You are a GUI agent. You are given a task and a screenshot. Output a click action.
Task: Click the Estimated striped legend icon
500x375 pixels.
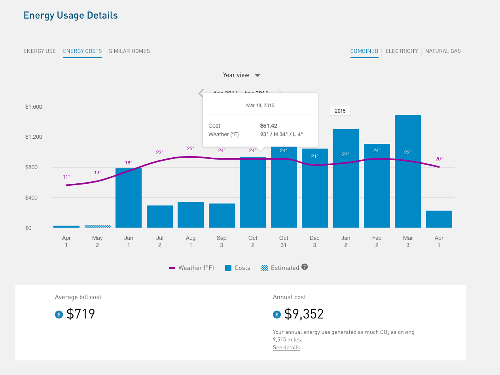(x=265, y=268)
